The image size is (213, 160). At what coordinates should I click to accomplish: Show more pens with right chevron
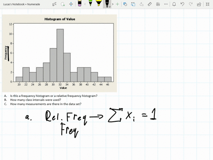(x=113, y=4)
